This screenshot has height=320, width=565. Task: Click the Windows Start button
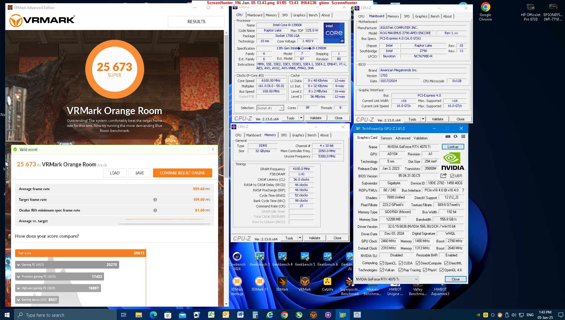(7, 315)
